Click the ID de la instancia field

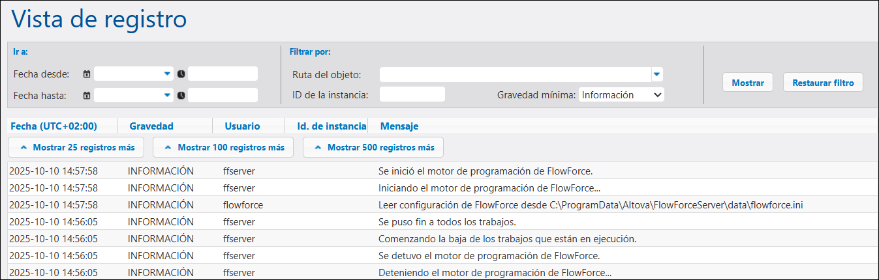[x=412, y=95]
